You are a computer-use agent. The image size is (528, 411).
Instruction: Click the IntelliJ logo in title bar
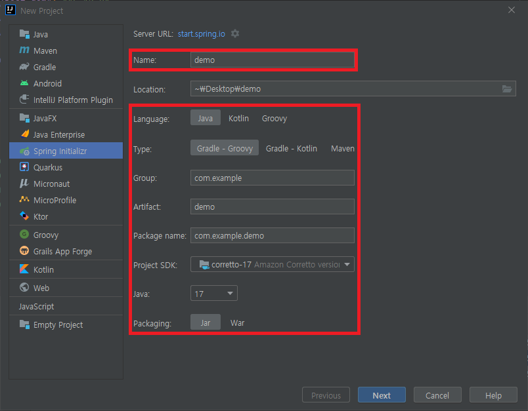11,10
